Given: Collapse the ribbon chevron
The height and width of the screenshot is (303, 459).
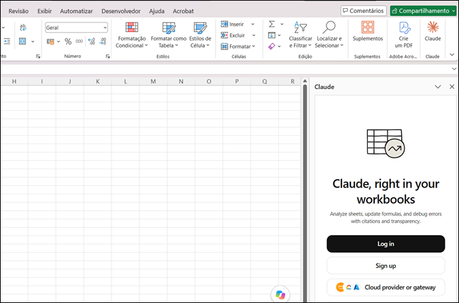Looking at the screenshot, I should tap(452, 55).
